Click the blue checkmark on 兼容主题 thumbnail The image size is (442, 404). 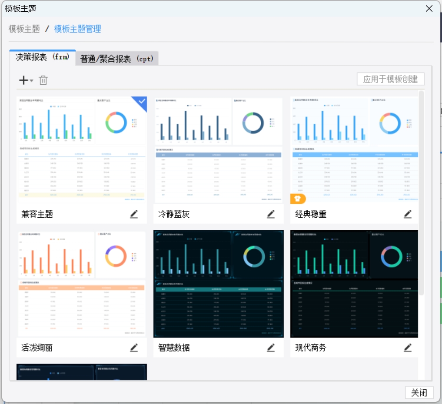pyautogui.click(x=142, y=101)
